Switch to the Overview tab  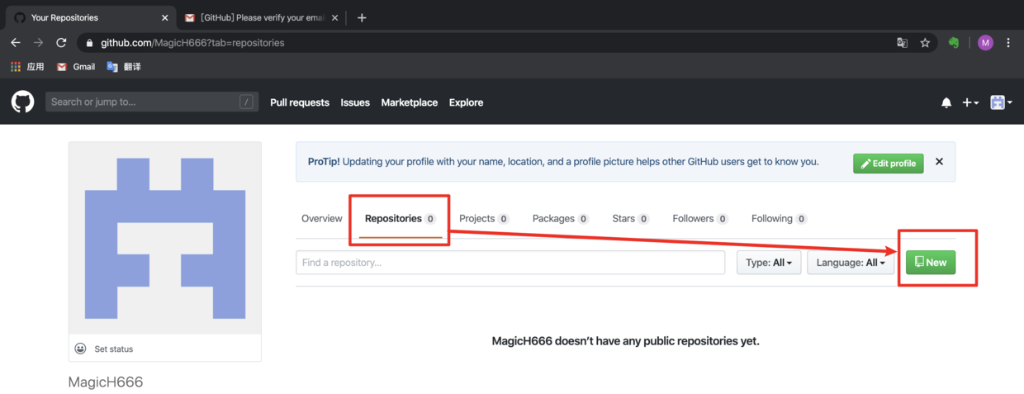pyautogui.click(x=321, y=219)
